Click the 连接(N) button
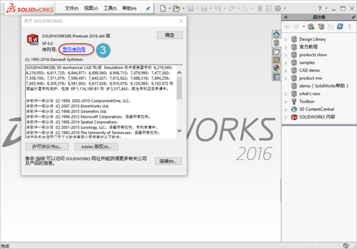 click(x=168, y=161)
